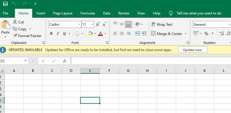Click the Save icon in title bar

[x=5, y=4]
